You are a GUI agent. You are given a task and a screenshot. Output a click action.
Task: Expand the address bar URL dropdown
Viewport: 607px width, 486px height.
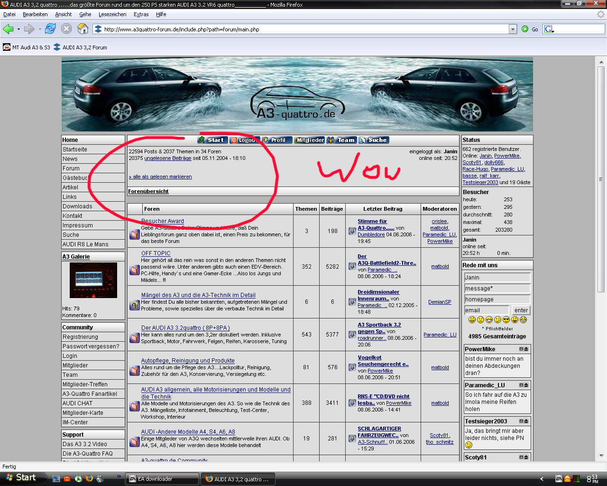513,29
